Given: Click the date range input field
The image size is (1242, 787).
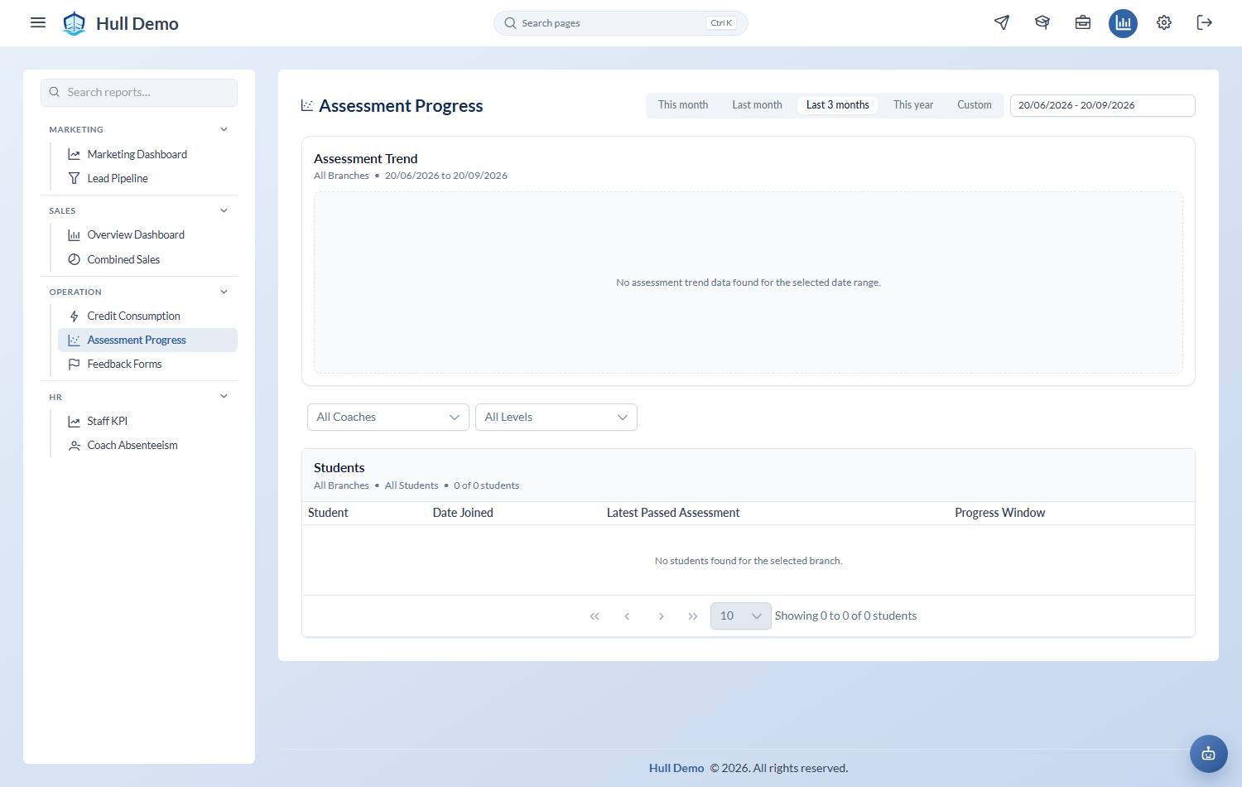Looking at the screenshot, I should (x=1102, y=105).
